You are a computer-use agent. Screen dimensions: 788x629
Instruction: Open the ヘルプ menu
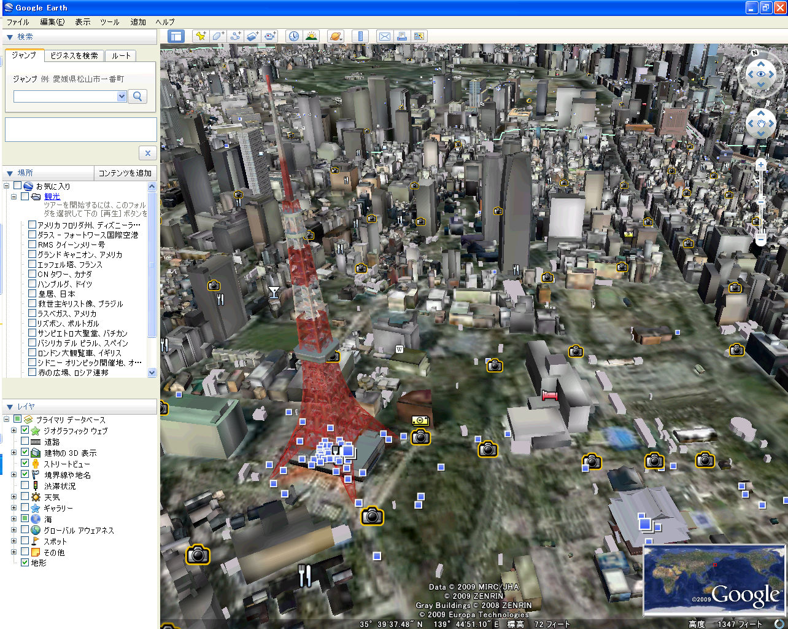pos(165,22)
